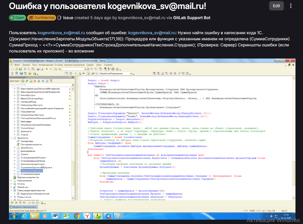Select the Календари tree item
Screen dimensions: 303x224
tap(26, 121)
